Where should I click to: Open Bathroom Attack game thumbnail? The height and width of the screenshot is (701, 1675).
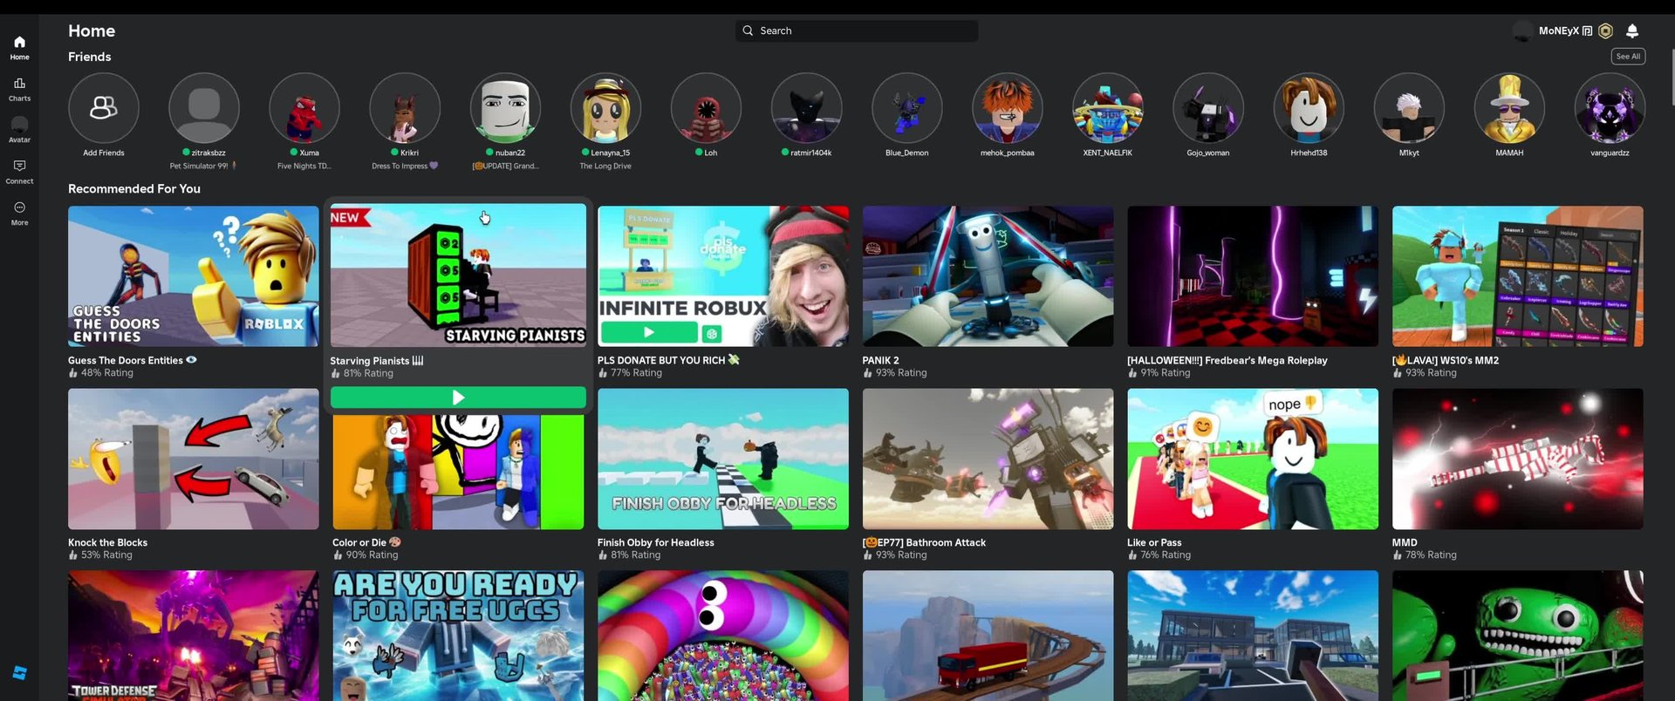tap(988, 459)
